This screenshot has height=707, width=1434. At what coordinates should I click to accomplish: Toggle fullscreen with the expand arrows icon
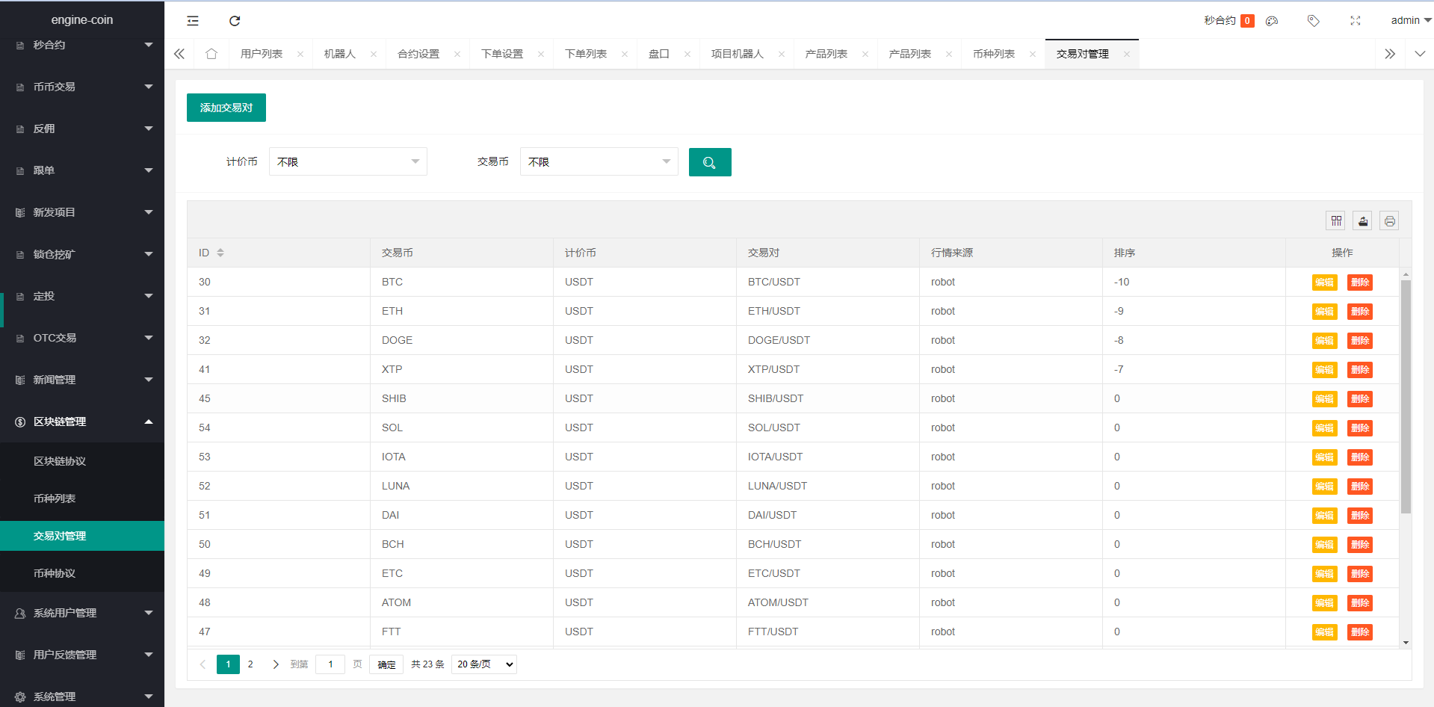point(1356,20)
